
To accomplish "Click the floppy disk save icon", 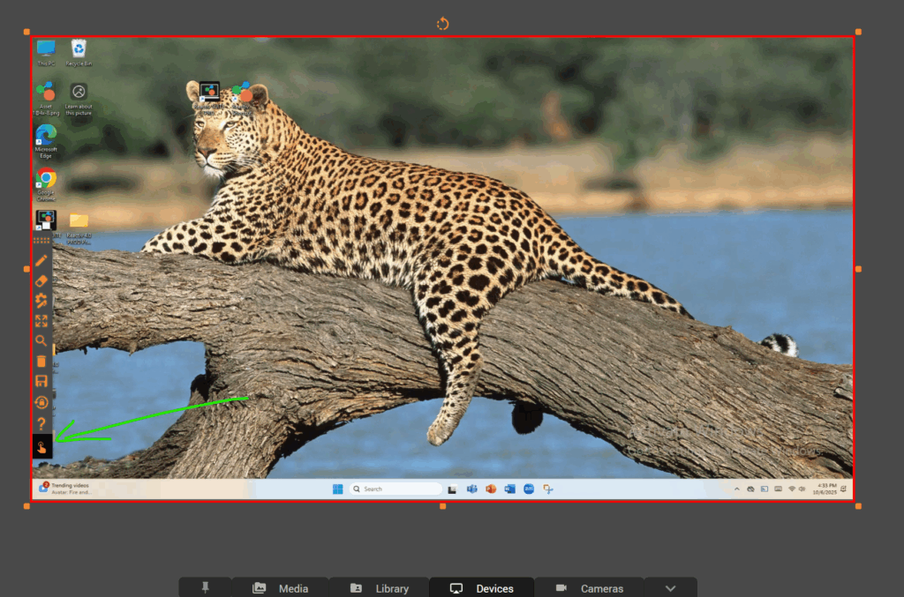I will pos(41,381).
